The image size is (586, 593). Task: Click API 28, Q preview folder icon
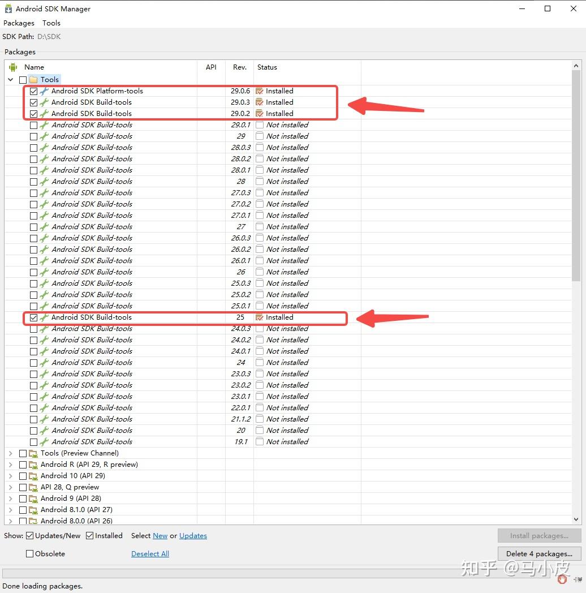(x=33, y=488)
